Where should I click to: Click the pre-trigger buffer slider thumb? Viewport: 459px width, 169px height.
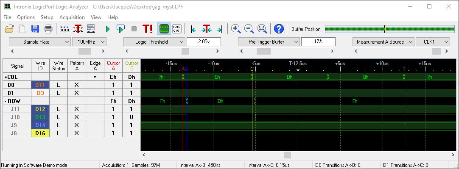click(x=264, y=51)
